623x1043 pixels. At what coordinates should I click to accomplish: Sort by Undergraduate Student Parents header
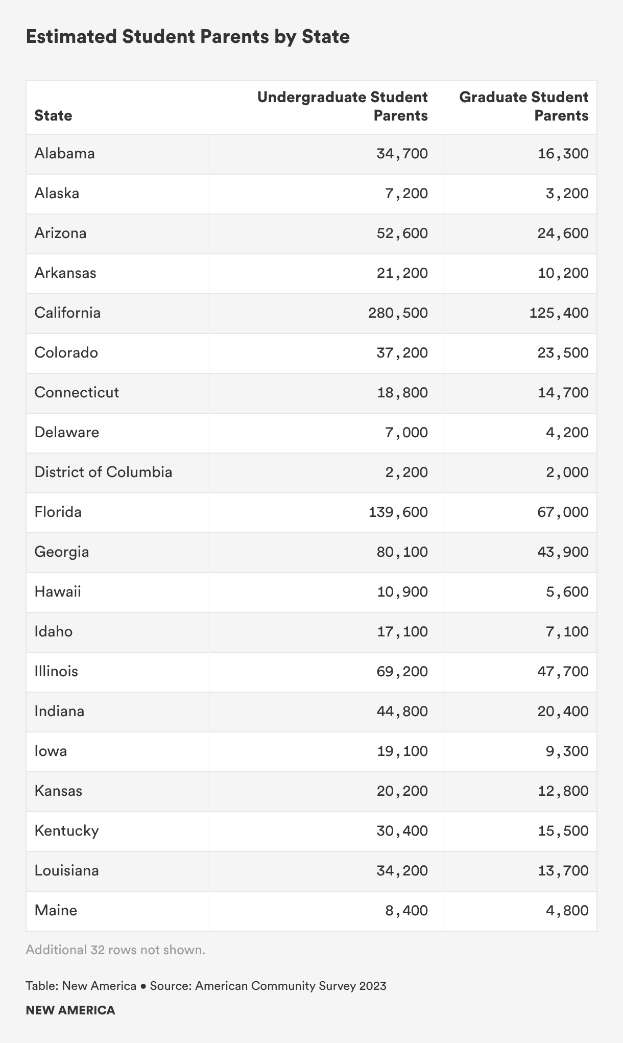[x=343, y=106]
